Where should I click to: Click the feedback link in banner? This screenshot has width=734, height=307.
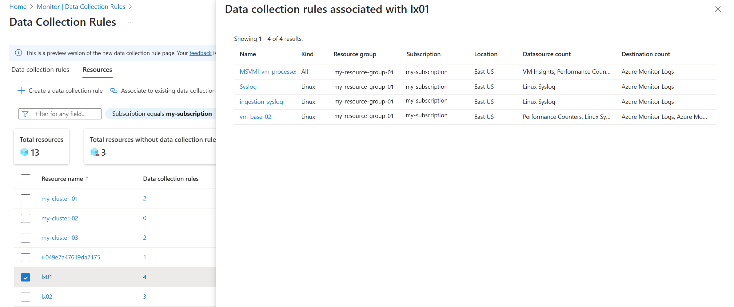point(200,53)
